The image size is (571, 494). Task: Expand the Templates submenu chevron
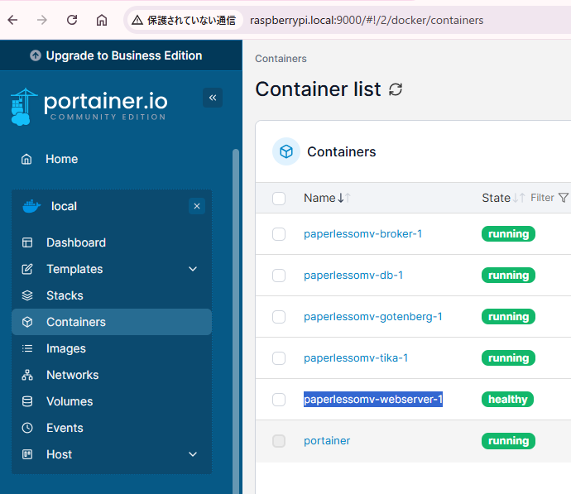193,269
